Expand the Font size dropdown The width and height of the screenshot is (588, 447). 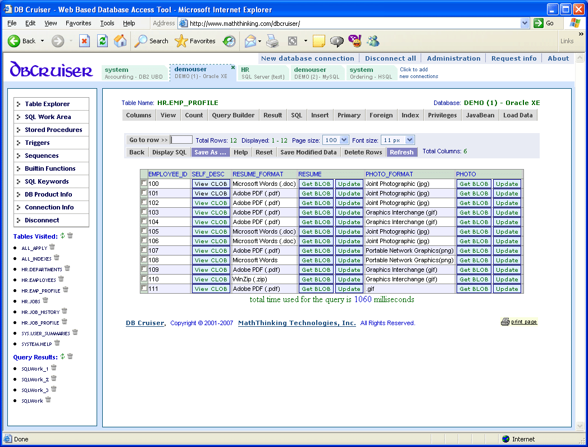pyautogui.click(x=409, y=140)
